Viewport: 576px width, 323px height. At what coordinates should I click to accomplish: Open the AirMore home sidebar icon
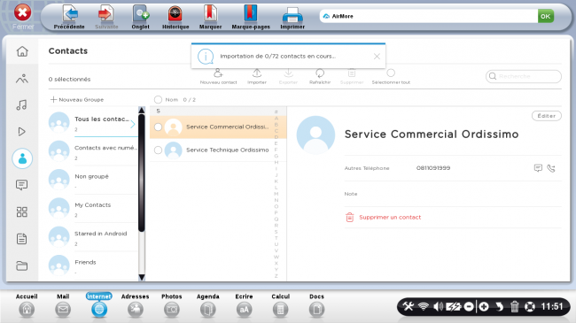click(22, 51)
